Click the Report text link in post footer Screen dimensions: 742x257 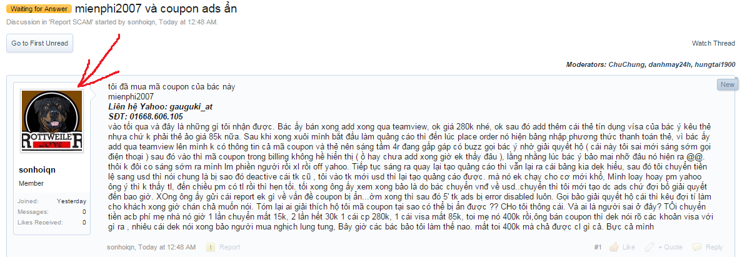229,247
